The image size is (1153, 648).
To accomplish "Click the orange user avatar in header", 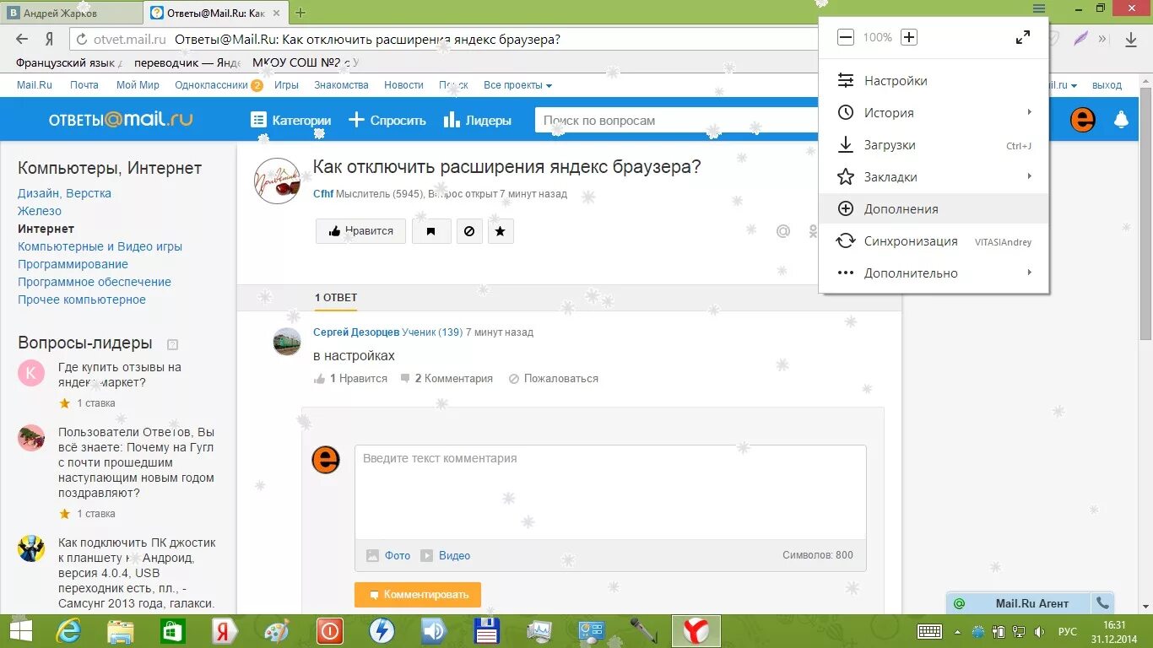I will 1083,120.
